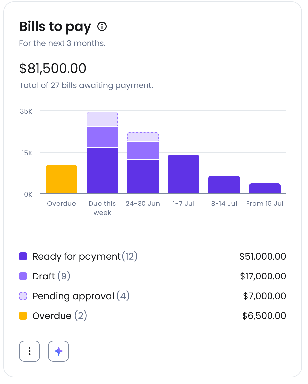The height and width of the screenshot is (384, 308).
Task: Click the Draft (9) legend label
Action: point(51,276)
